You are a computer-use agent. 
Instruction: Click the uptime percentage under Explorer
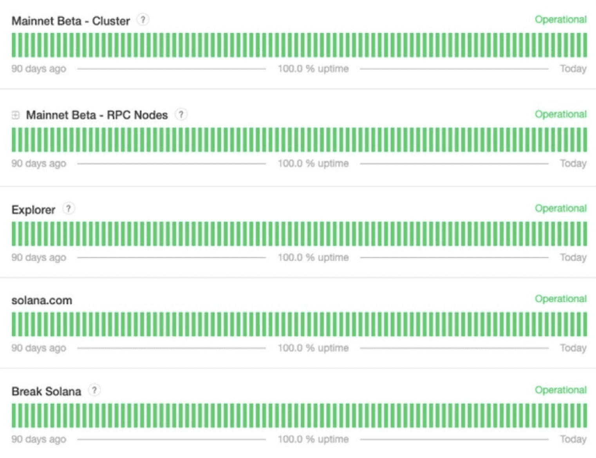(x=313, y=258)
